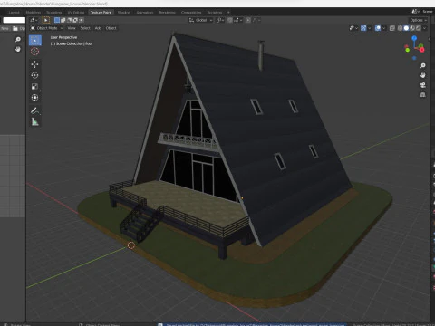Toggle X-ray view in viewport header
Image resolution: width=435 pixels, height=326 pixels.
click(x=392, y=28)
